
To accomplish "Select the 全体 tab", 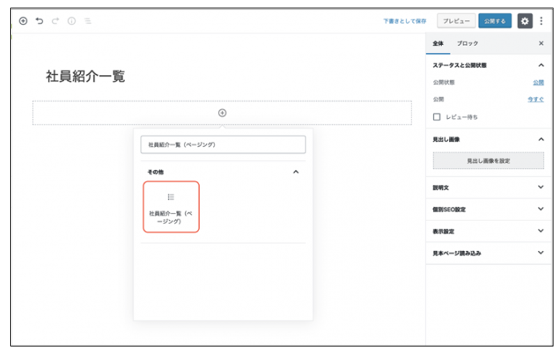I will [438, 44].
